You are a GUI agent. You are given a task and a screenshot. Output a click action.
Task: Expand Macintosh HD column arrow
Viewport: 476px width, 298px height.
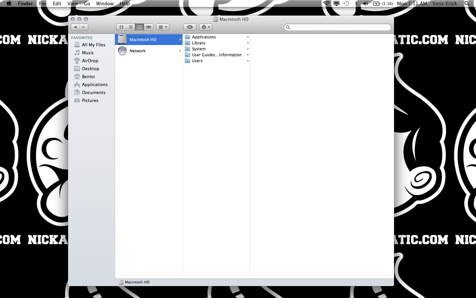click(180, 39)
